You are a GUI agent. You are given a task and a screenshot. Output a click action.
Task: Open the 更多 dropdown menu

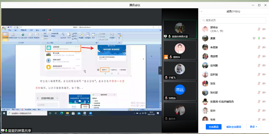(x=253, y=127)
